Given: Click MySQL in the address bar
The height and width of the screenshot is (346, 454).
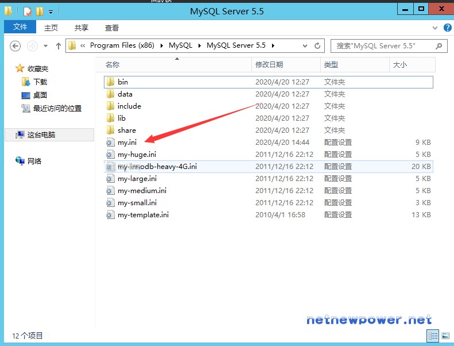Looking at the screenshot, I should [180, 45].
